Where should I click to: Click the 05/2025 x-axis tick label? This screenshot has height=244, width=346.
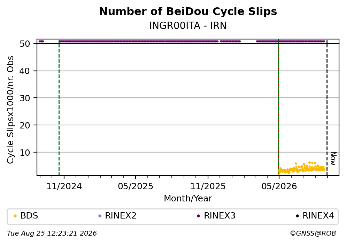pyautogui.click(x=135, y=186)
